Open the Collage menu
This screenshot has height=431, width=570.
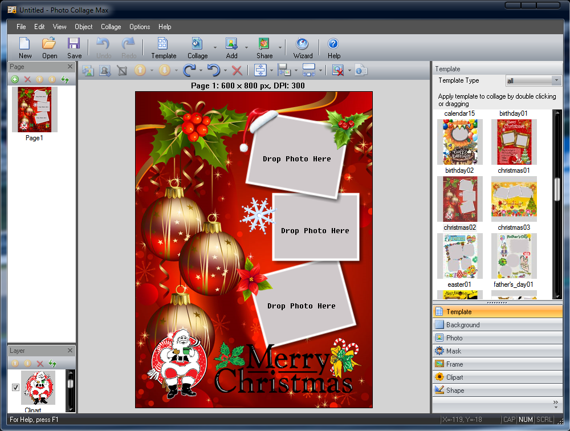[111, 27]
